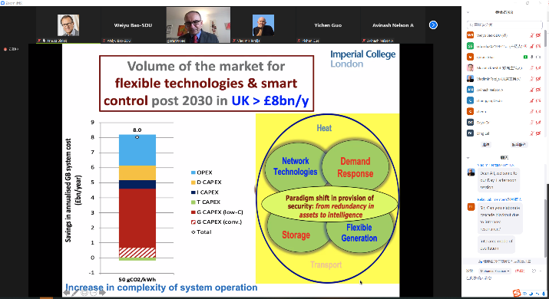This screenshot has width=549, height=299.
Task: Collapse the participants panel chevron
Action: 468,12
